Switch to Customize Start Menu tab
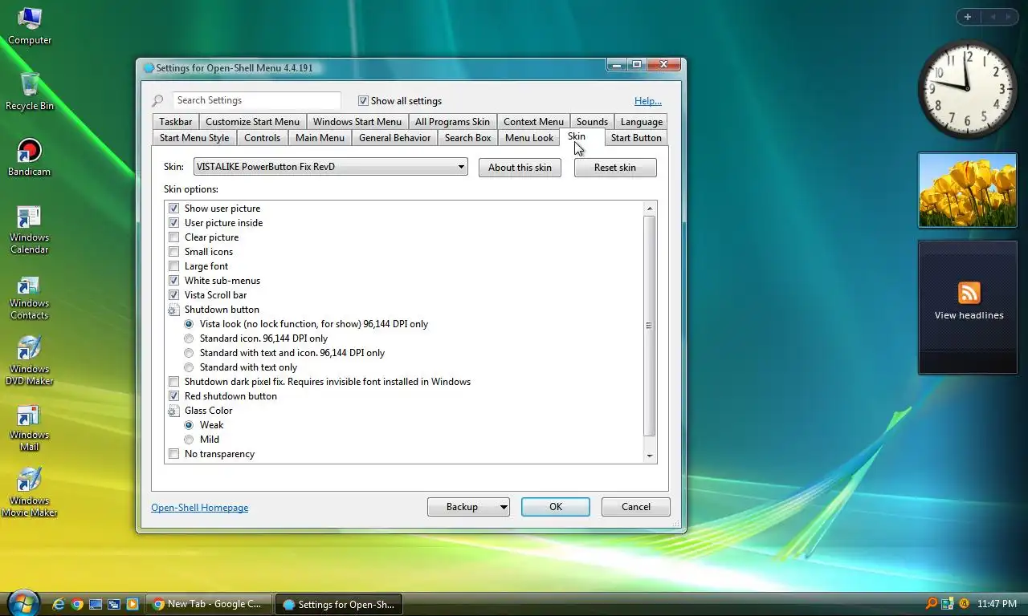The image size is (1028, 616). [252, 122]
